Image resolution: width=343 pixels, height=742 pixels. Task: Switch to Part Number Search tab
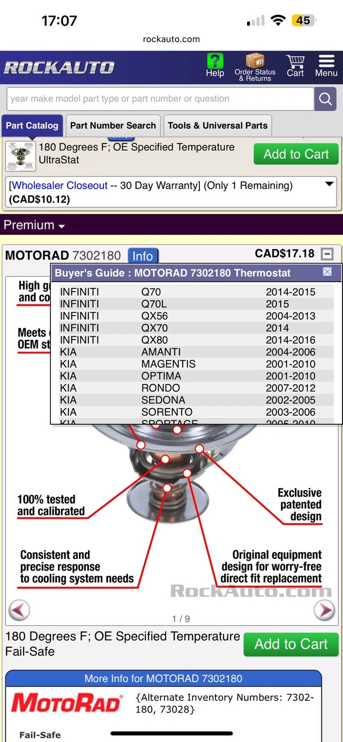pyautogui.click(x=113, y=125)
